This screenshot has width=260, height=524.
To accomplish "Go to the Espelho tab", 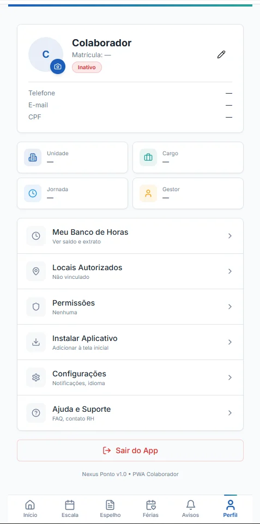I will click(110, 509).
